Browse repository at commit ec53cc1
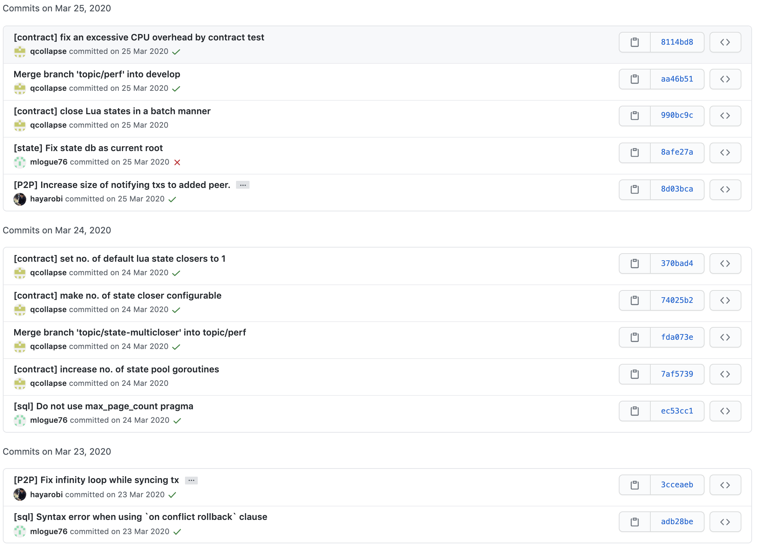This screenshot has height=549, width=757. pyautogui.click(x=725, y=411)
